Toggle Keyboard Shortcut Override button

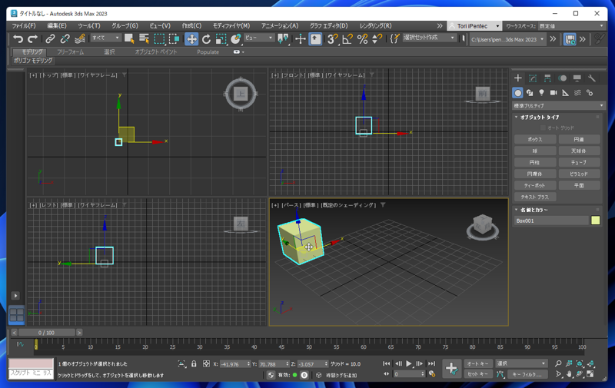coord(315,38)
